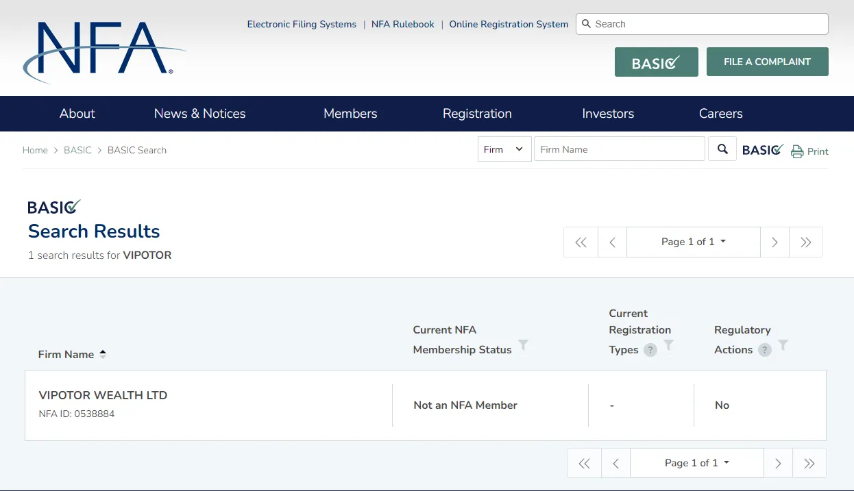Go to first page in bottom pager
Screen dimensions: 854x491
(585, 463)
